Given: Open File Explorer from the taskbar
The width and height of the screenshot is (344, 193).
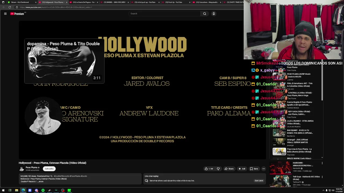Looking at the screenshot, I should pos(16,190).
